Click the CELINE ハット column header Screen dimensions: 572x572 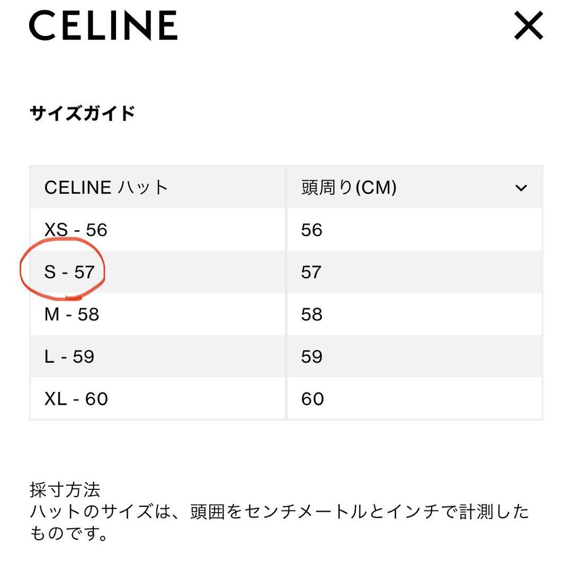click(x=105, y=187)
